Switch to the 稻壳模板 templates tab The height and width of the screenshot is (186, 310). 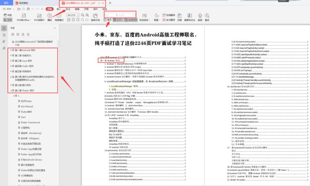pyautogui.click(x=22, y=3)
